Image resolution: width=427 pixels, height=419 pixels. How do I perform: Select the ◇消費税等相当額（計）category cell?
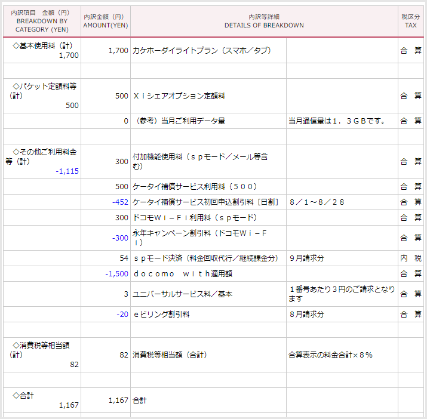point(42,355)
